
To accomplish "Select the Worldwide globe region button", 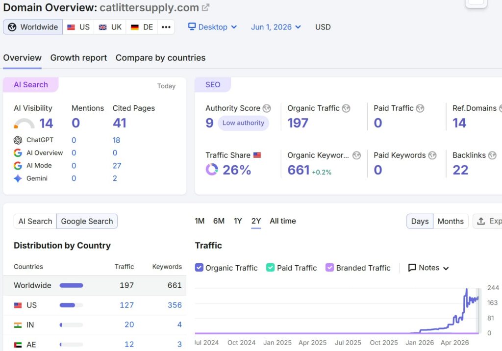I will click(x=33, y=27).
